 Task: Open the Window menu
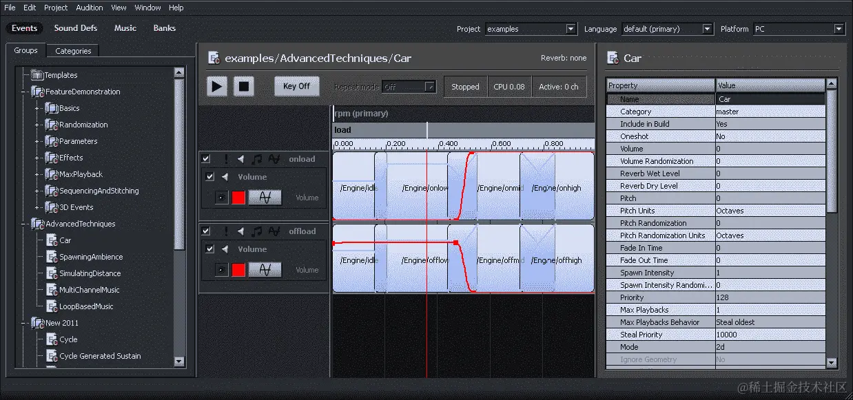tap(148, 8)
